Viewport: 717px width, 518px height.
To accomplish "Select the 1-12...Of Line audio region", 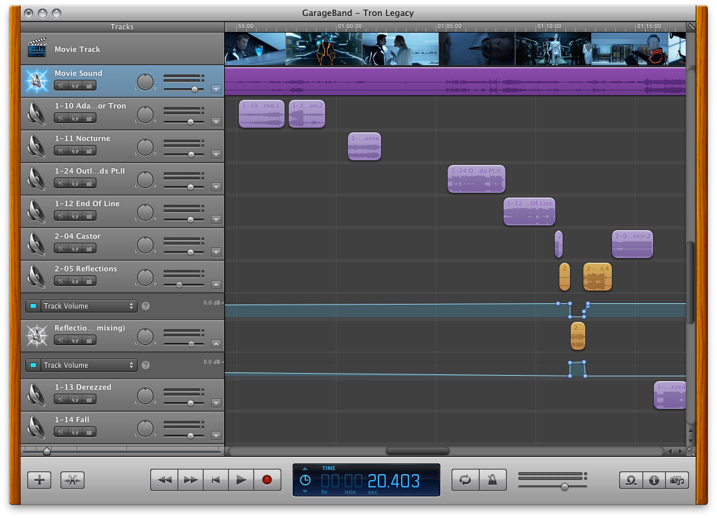I will (x=529, y=211).
